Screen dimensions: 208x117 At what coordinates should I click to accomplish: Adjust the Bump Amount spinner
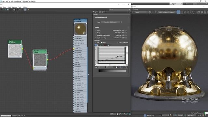click(x=124, y=38)
